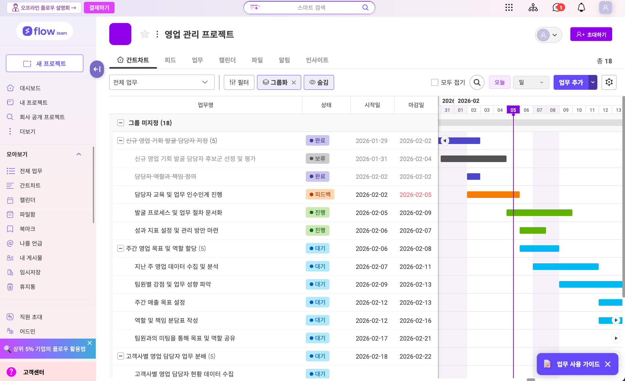Open the 전체 업무 filter dropdown
625x381 pixels.
click(162, 82)
